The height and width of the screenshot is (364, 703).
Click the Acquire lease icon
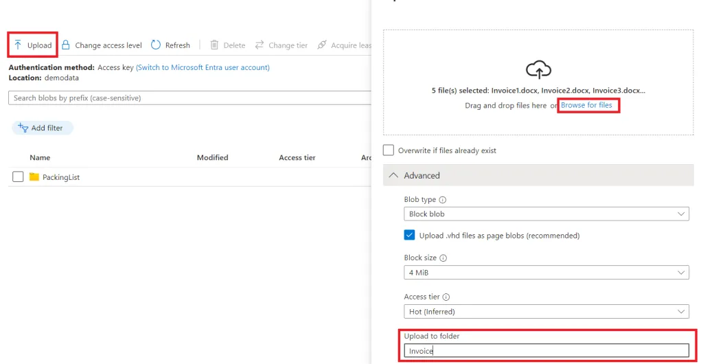tap(321, 45)
